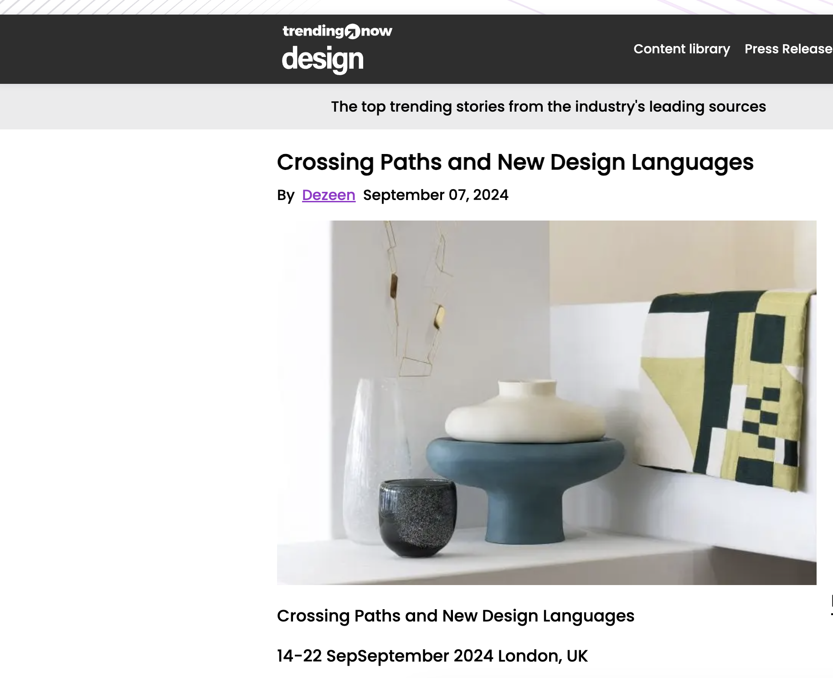Click the 'trending' word in site logo

313,31
